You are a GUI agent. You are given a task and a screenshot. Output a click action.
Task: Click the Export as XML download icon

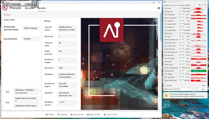point(104,114)
